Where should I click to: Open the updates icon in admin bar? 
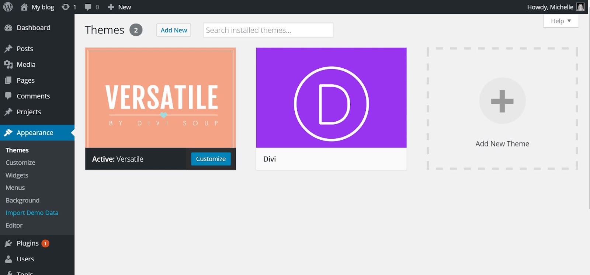[x=66, y=7]
